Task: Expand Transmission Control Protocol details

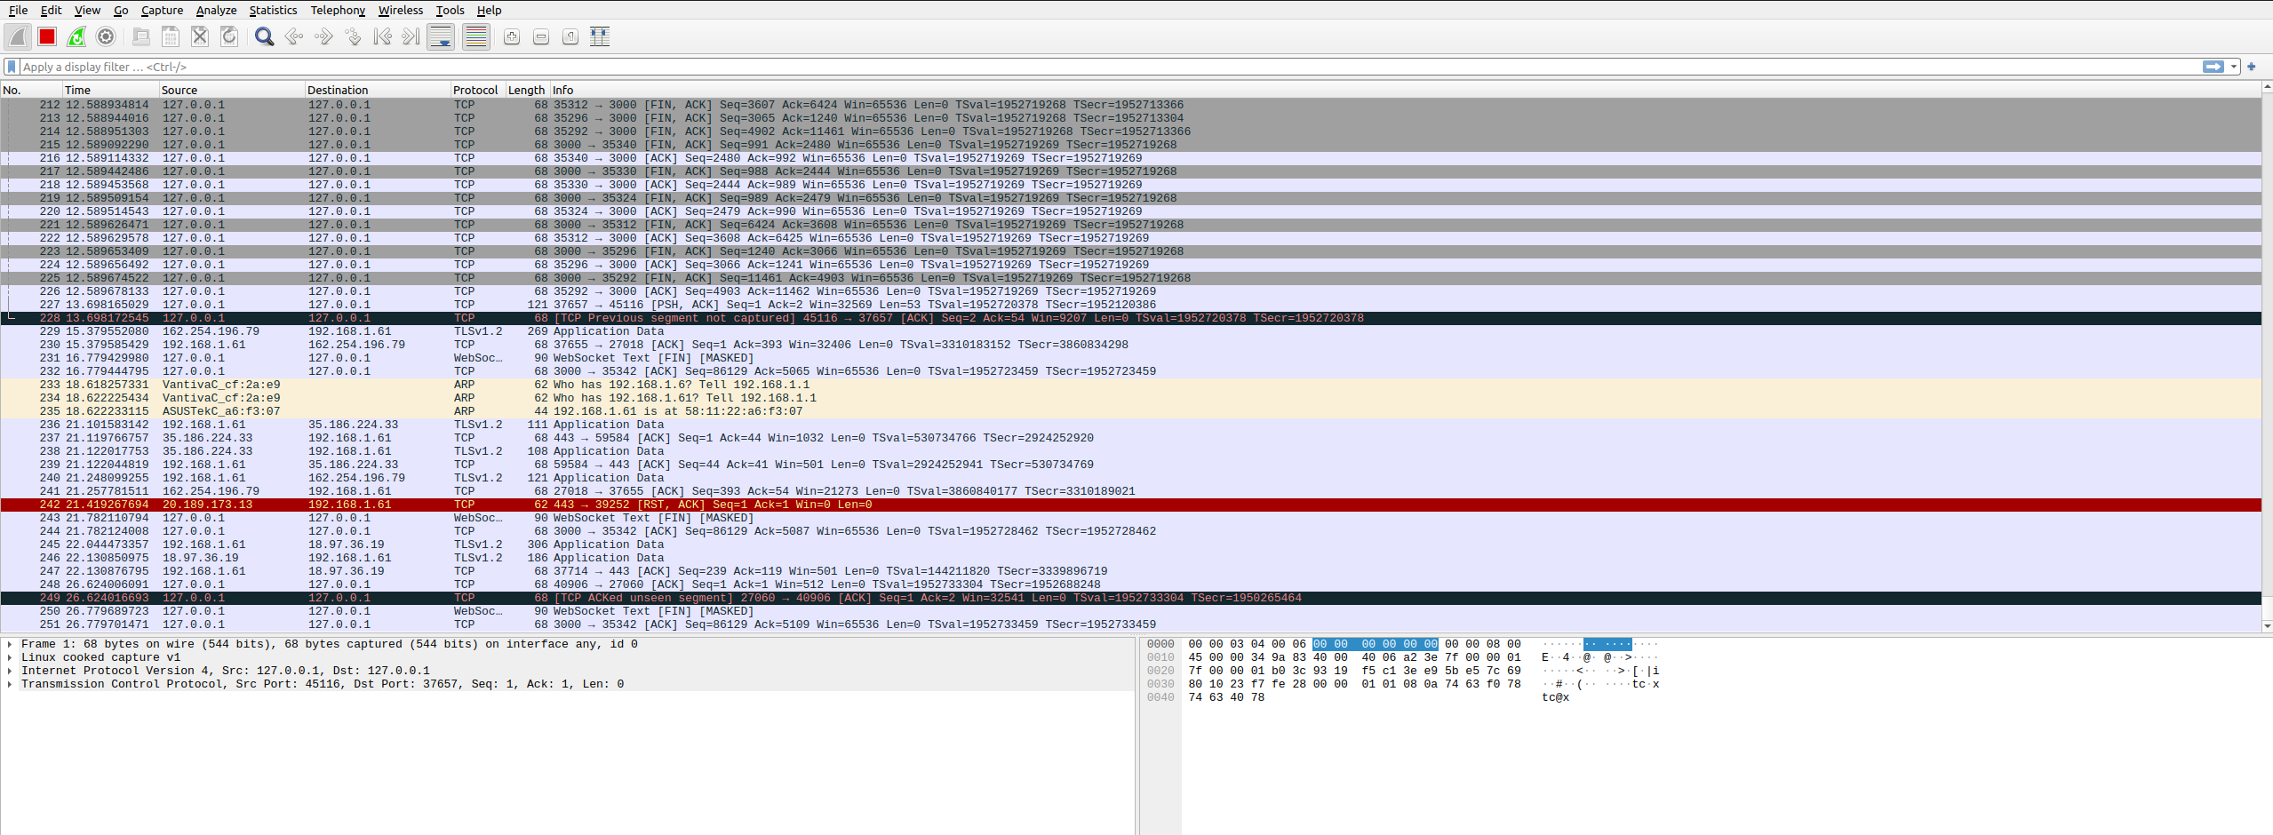Action: point(10,684)
